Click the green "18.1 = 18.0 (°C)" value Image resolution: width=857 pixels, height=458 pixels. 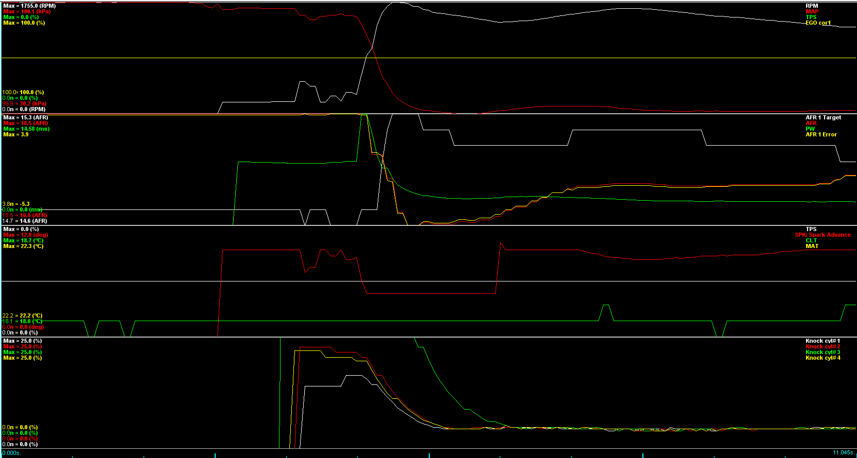coord(23,322)
